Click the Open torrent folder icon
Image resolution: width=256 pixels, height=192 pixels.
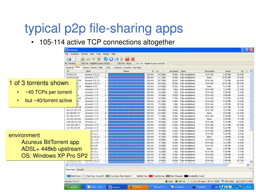click(x=69, y=59)
